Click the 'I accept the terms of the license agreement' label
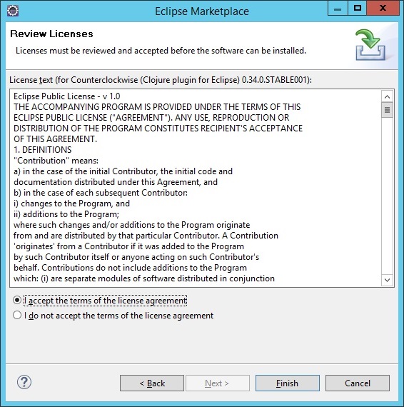This screenshot has width=404, height=407. point(106,301)
